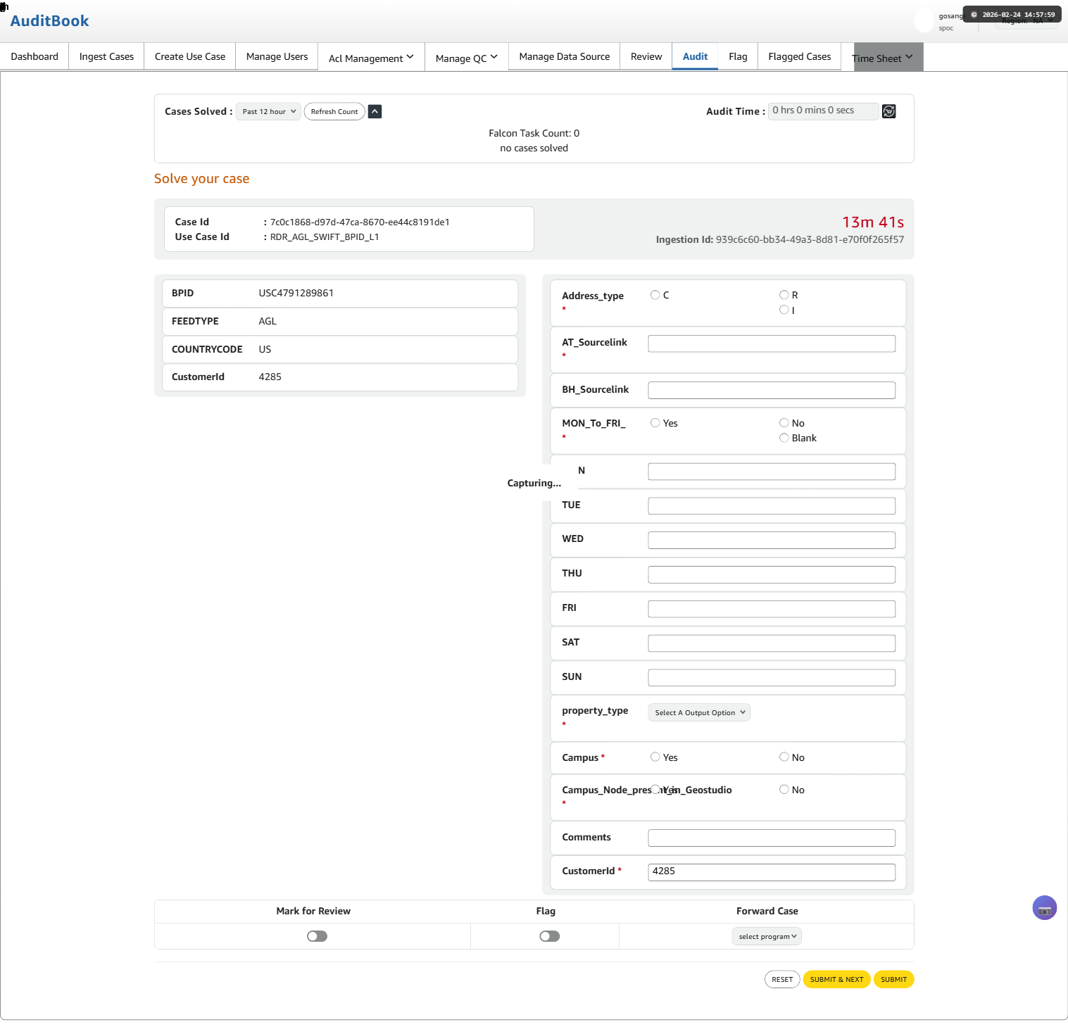The width and height of the screenshot is (1068, 1034).
Task: Switch to the Flagged Cases tab
Action: pos(800,56)
